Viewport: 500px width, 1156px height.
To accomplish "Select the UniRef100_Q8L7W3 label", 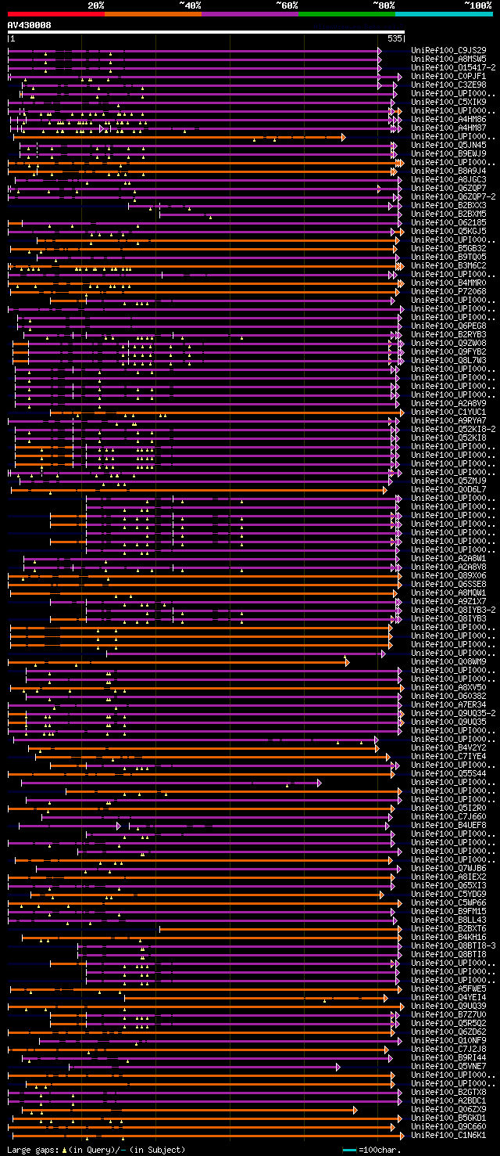I will click(x=448, y=360).
